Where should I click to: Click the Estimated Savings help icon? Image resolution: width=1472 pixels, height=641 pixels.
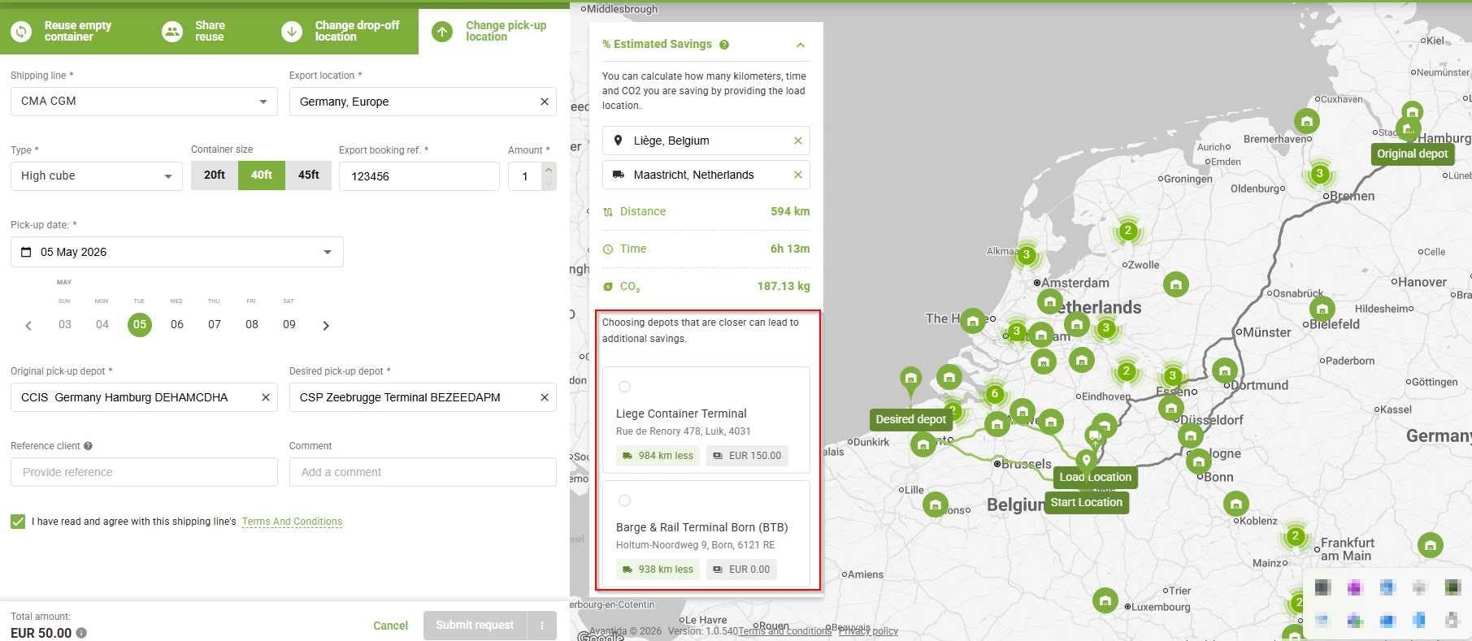723,45
